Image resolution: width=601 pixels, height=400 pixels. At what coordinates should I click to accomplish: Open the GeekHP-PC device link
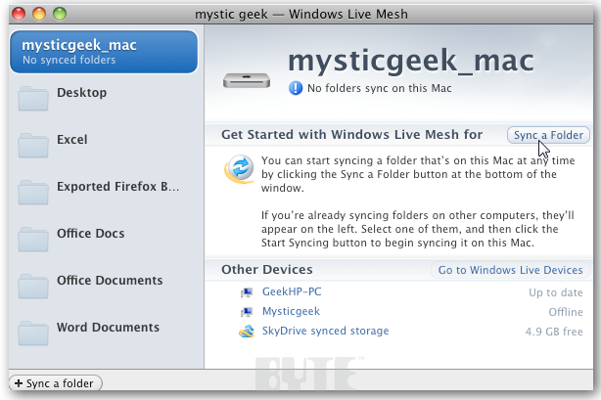click(290, 292)
